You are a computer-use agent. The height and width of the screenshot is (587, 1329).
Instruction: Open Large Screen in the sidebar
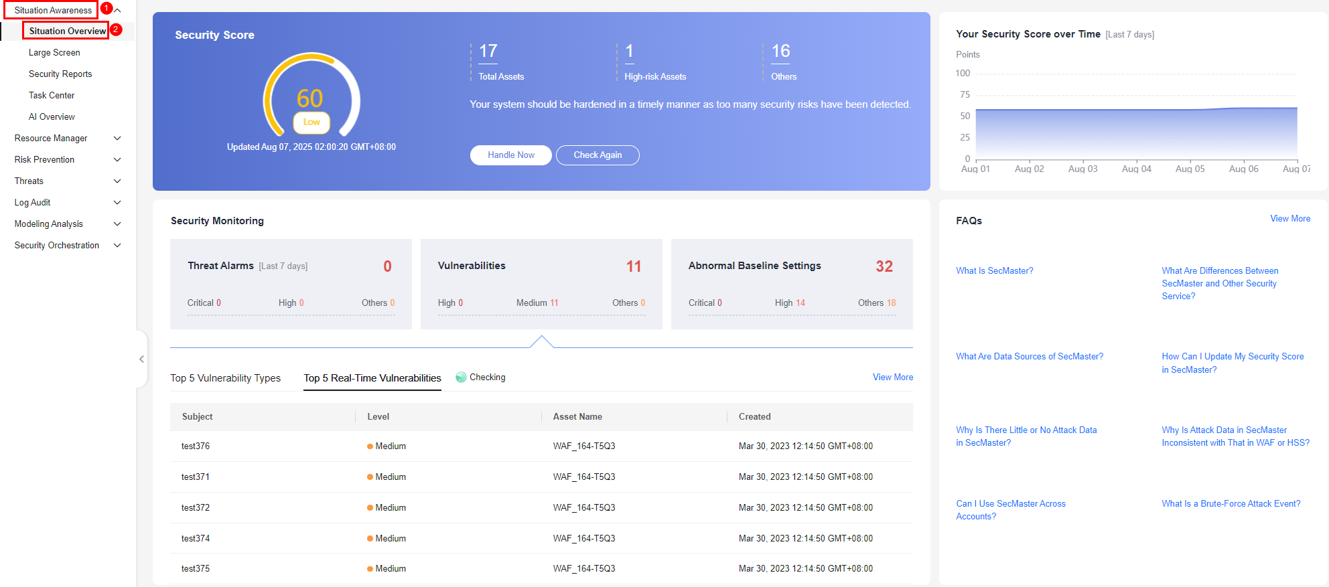pyautogui.click(x=54, y=52)
